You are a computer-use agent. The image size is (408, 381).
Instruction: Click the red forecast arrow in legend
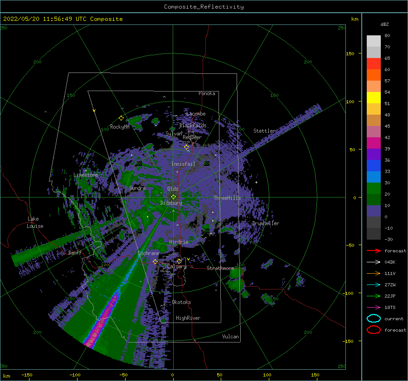coord(374,251)
